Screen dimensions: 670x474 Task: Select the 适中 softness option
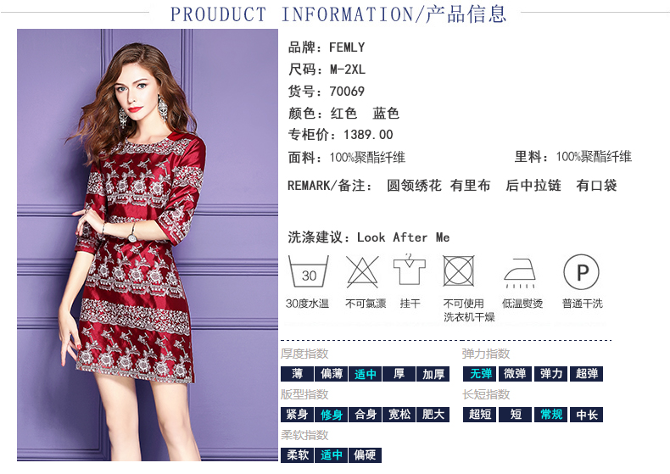(x=331, y=455)
